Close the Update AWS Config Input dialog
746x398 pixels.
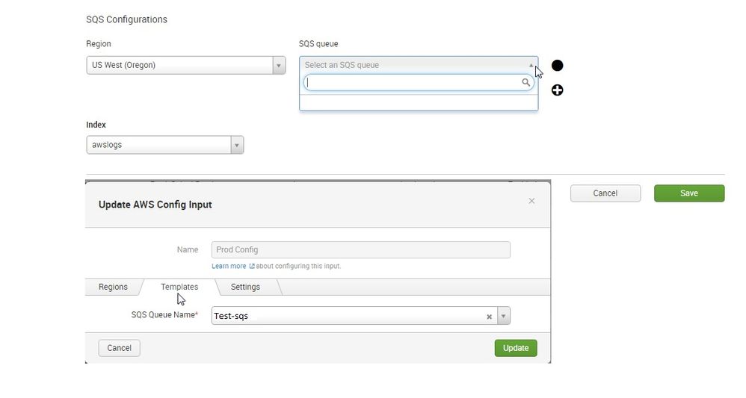(531, 201)
